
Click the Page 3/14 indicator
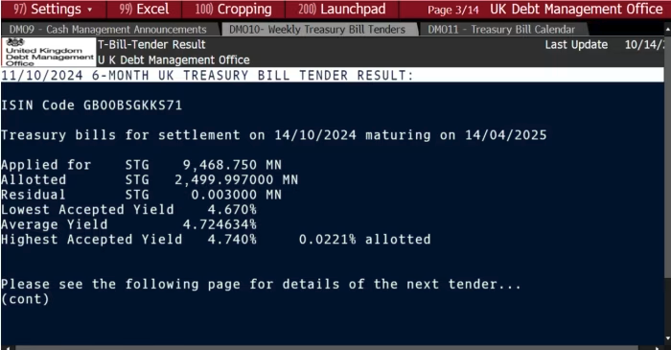(453, 10)
